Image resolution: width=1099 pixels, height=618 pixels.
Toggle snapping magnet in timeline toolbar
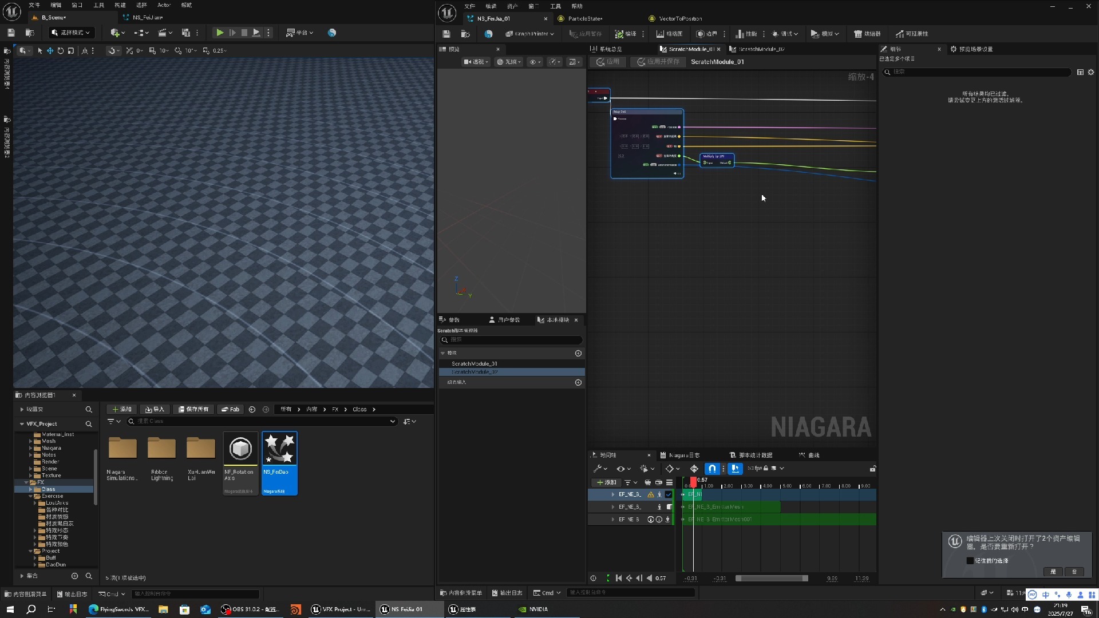711,469
